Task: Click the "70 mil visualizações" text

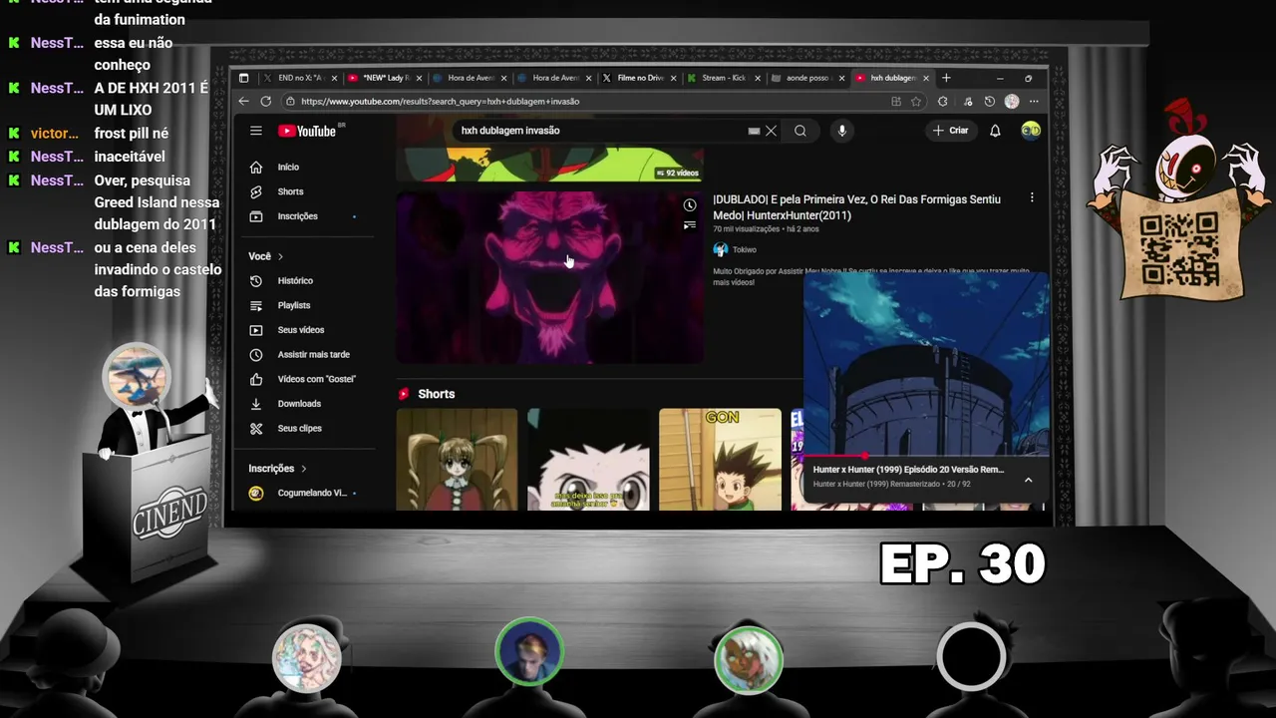Action: 747,229
